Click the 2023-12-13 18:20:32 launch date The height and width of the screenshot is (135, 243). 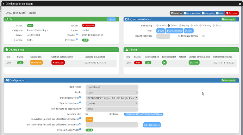(x=224, y=63)
